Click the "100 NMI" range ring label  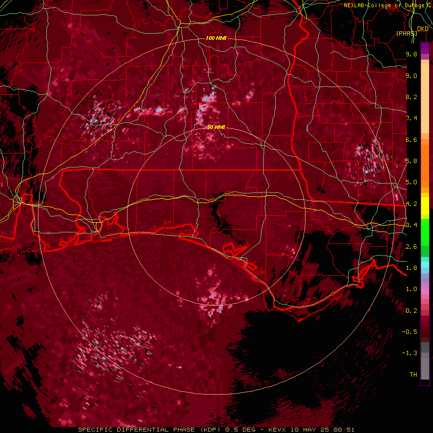(x=216, y=38)
